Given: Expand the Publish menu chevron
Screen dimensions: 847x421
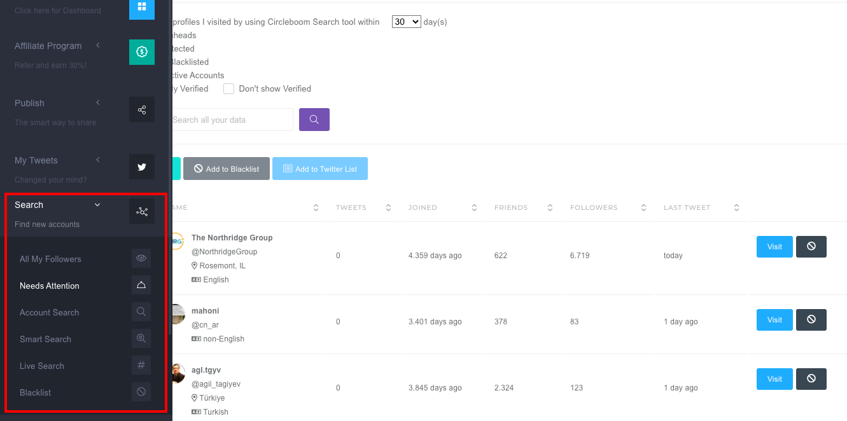Looking at the screenshot, I should point(98,103).
